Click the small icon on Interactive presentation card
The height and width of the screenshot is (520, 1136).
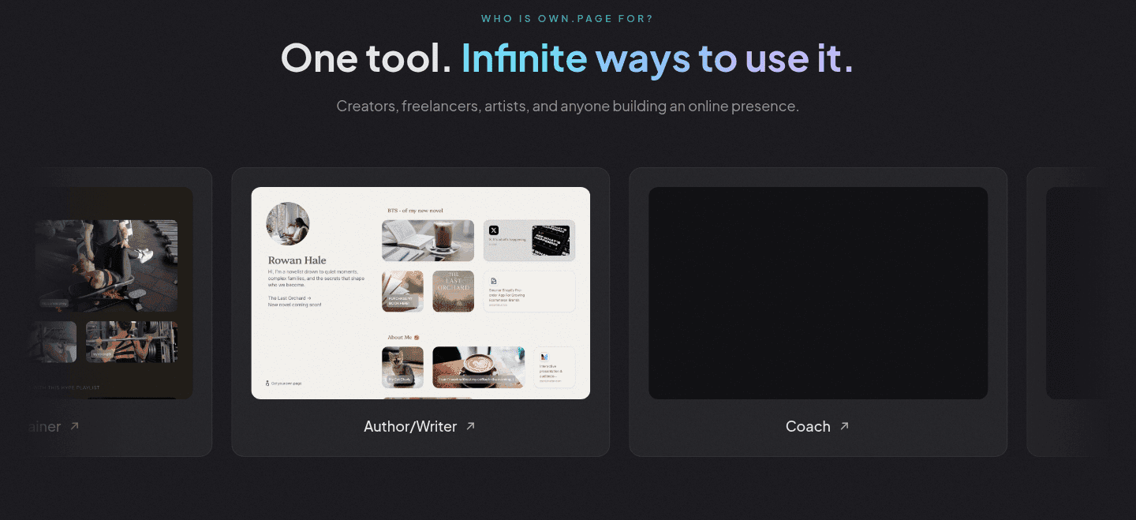coord(544,357)
